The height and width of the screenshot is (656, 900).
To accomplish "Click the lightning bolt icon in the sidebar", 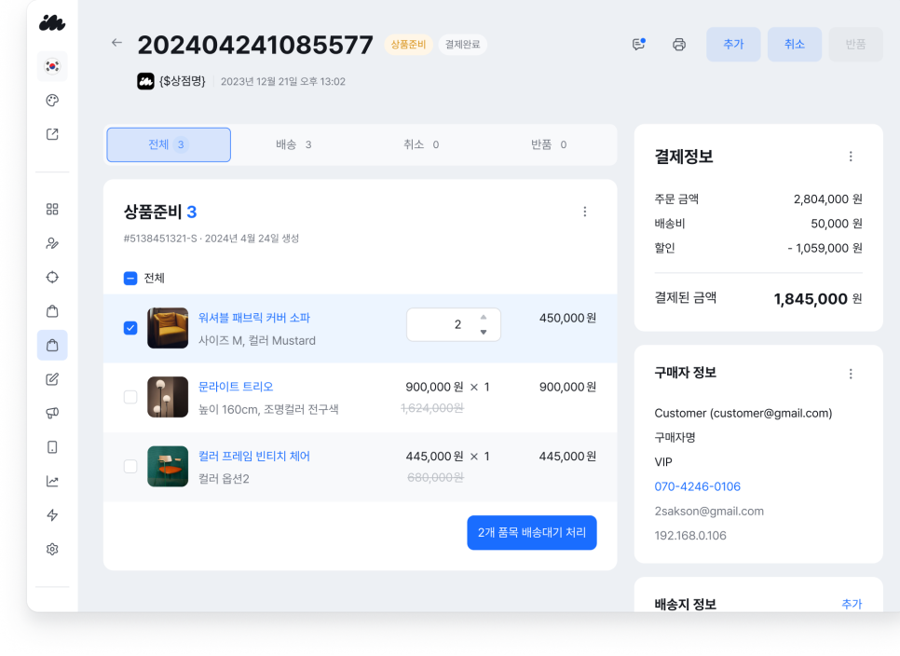I will click(52, 514).
